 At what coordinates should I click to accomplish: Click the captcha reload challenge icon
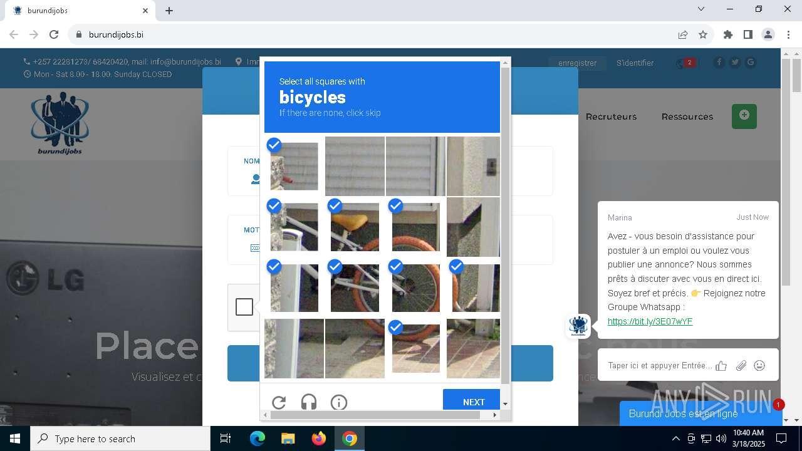coord(279,402)
